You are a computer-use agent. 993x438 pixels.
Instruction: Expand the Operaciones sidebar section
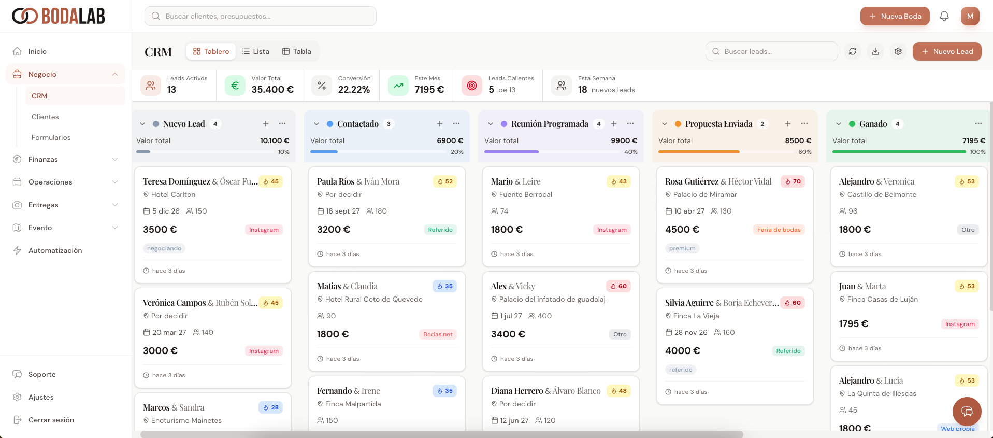115,182
